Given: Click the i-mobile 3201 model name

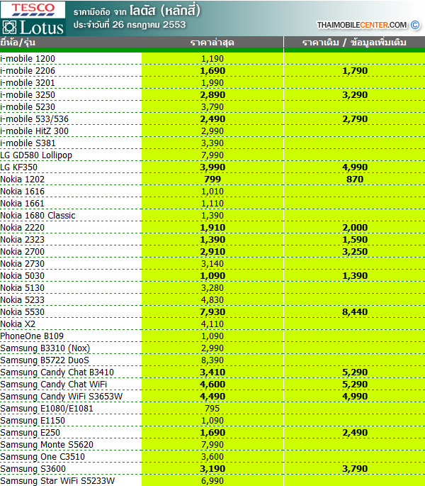Looking at the screenshot, I should pyautogui.click(x=28, y=83).
